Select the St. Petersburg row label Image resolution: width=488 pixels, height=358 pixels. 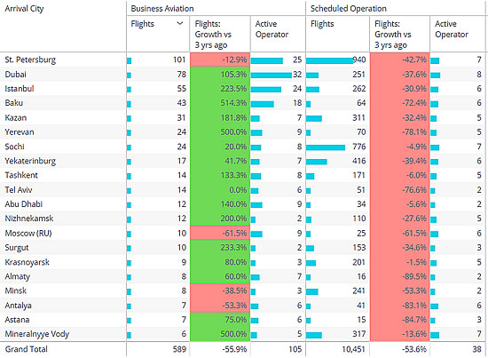click(30, 60)
